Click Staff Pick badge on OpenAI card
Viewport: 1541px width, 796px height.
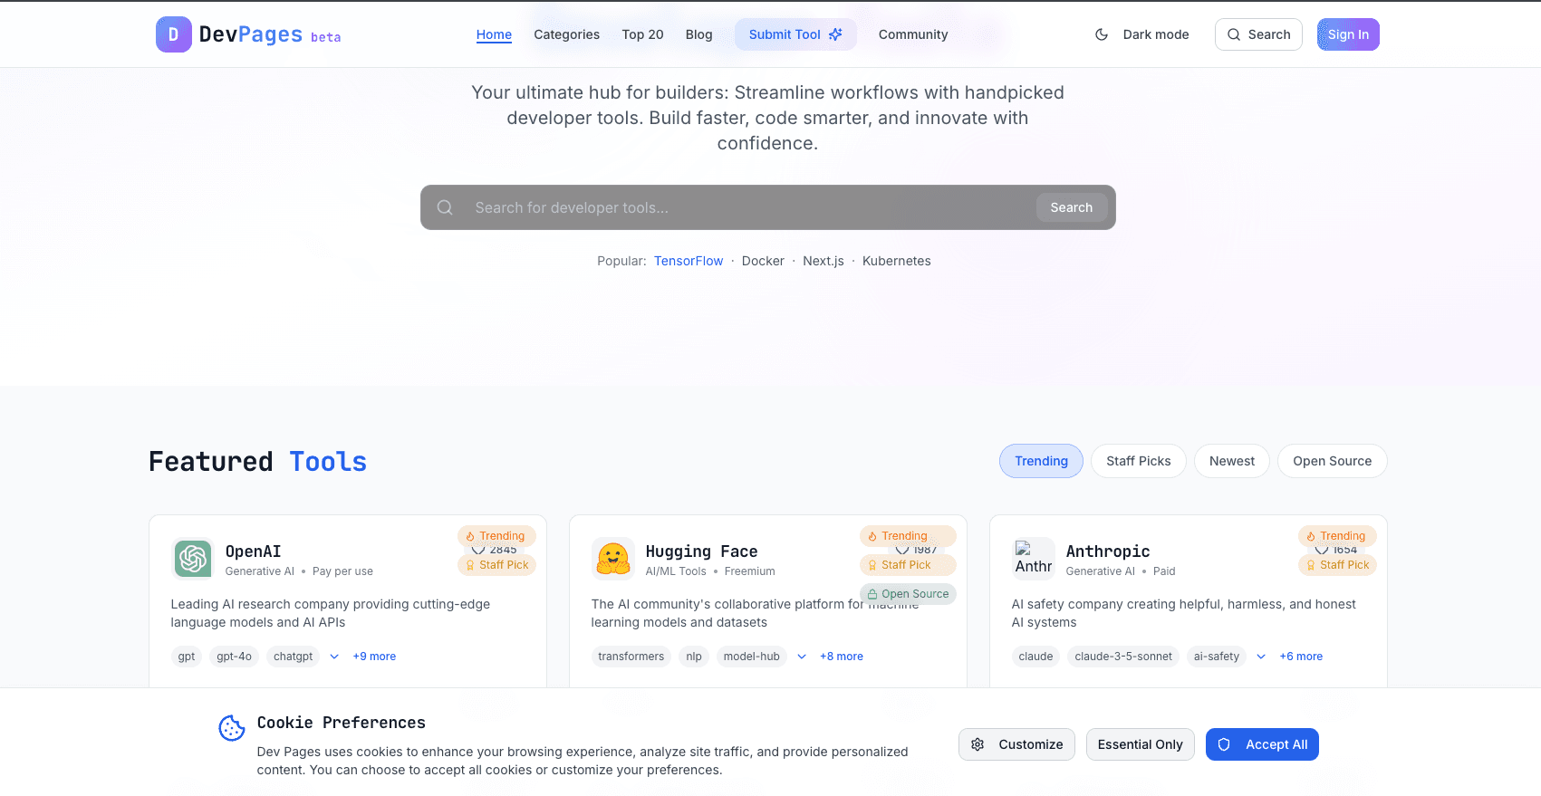tap(496, 565)
